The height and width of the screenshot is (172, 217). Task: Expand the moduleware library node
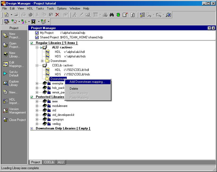pos(37,106)
